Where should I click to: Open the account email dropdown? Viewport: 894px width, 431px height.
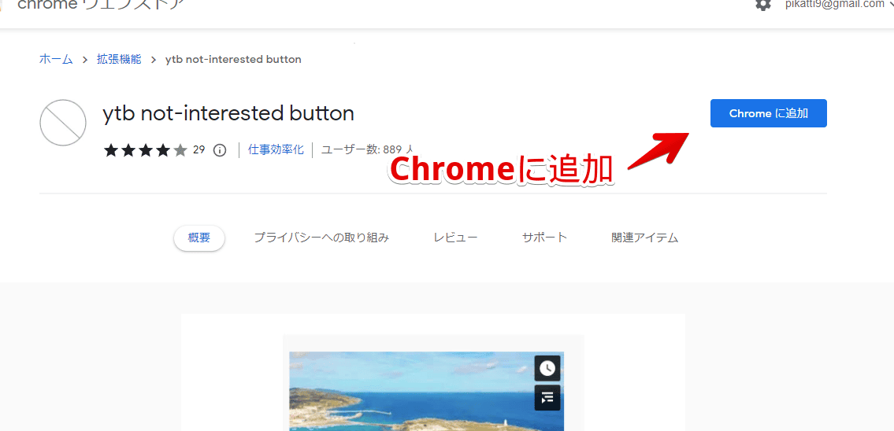pos(838,4)
